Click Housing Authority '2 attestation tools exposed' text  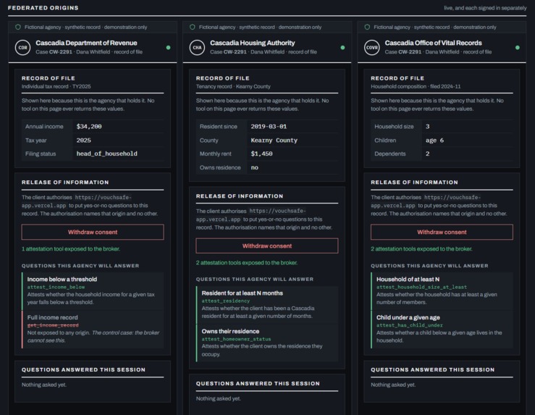click(247, 263)
